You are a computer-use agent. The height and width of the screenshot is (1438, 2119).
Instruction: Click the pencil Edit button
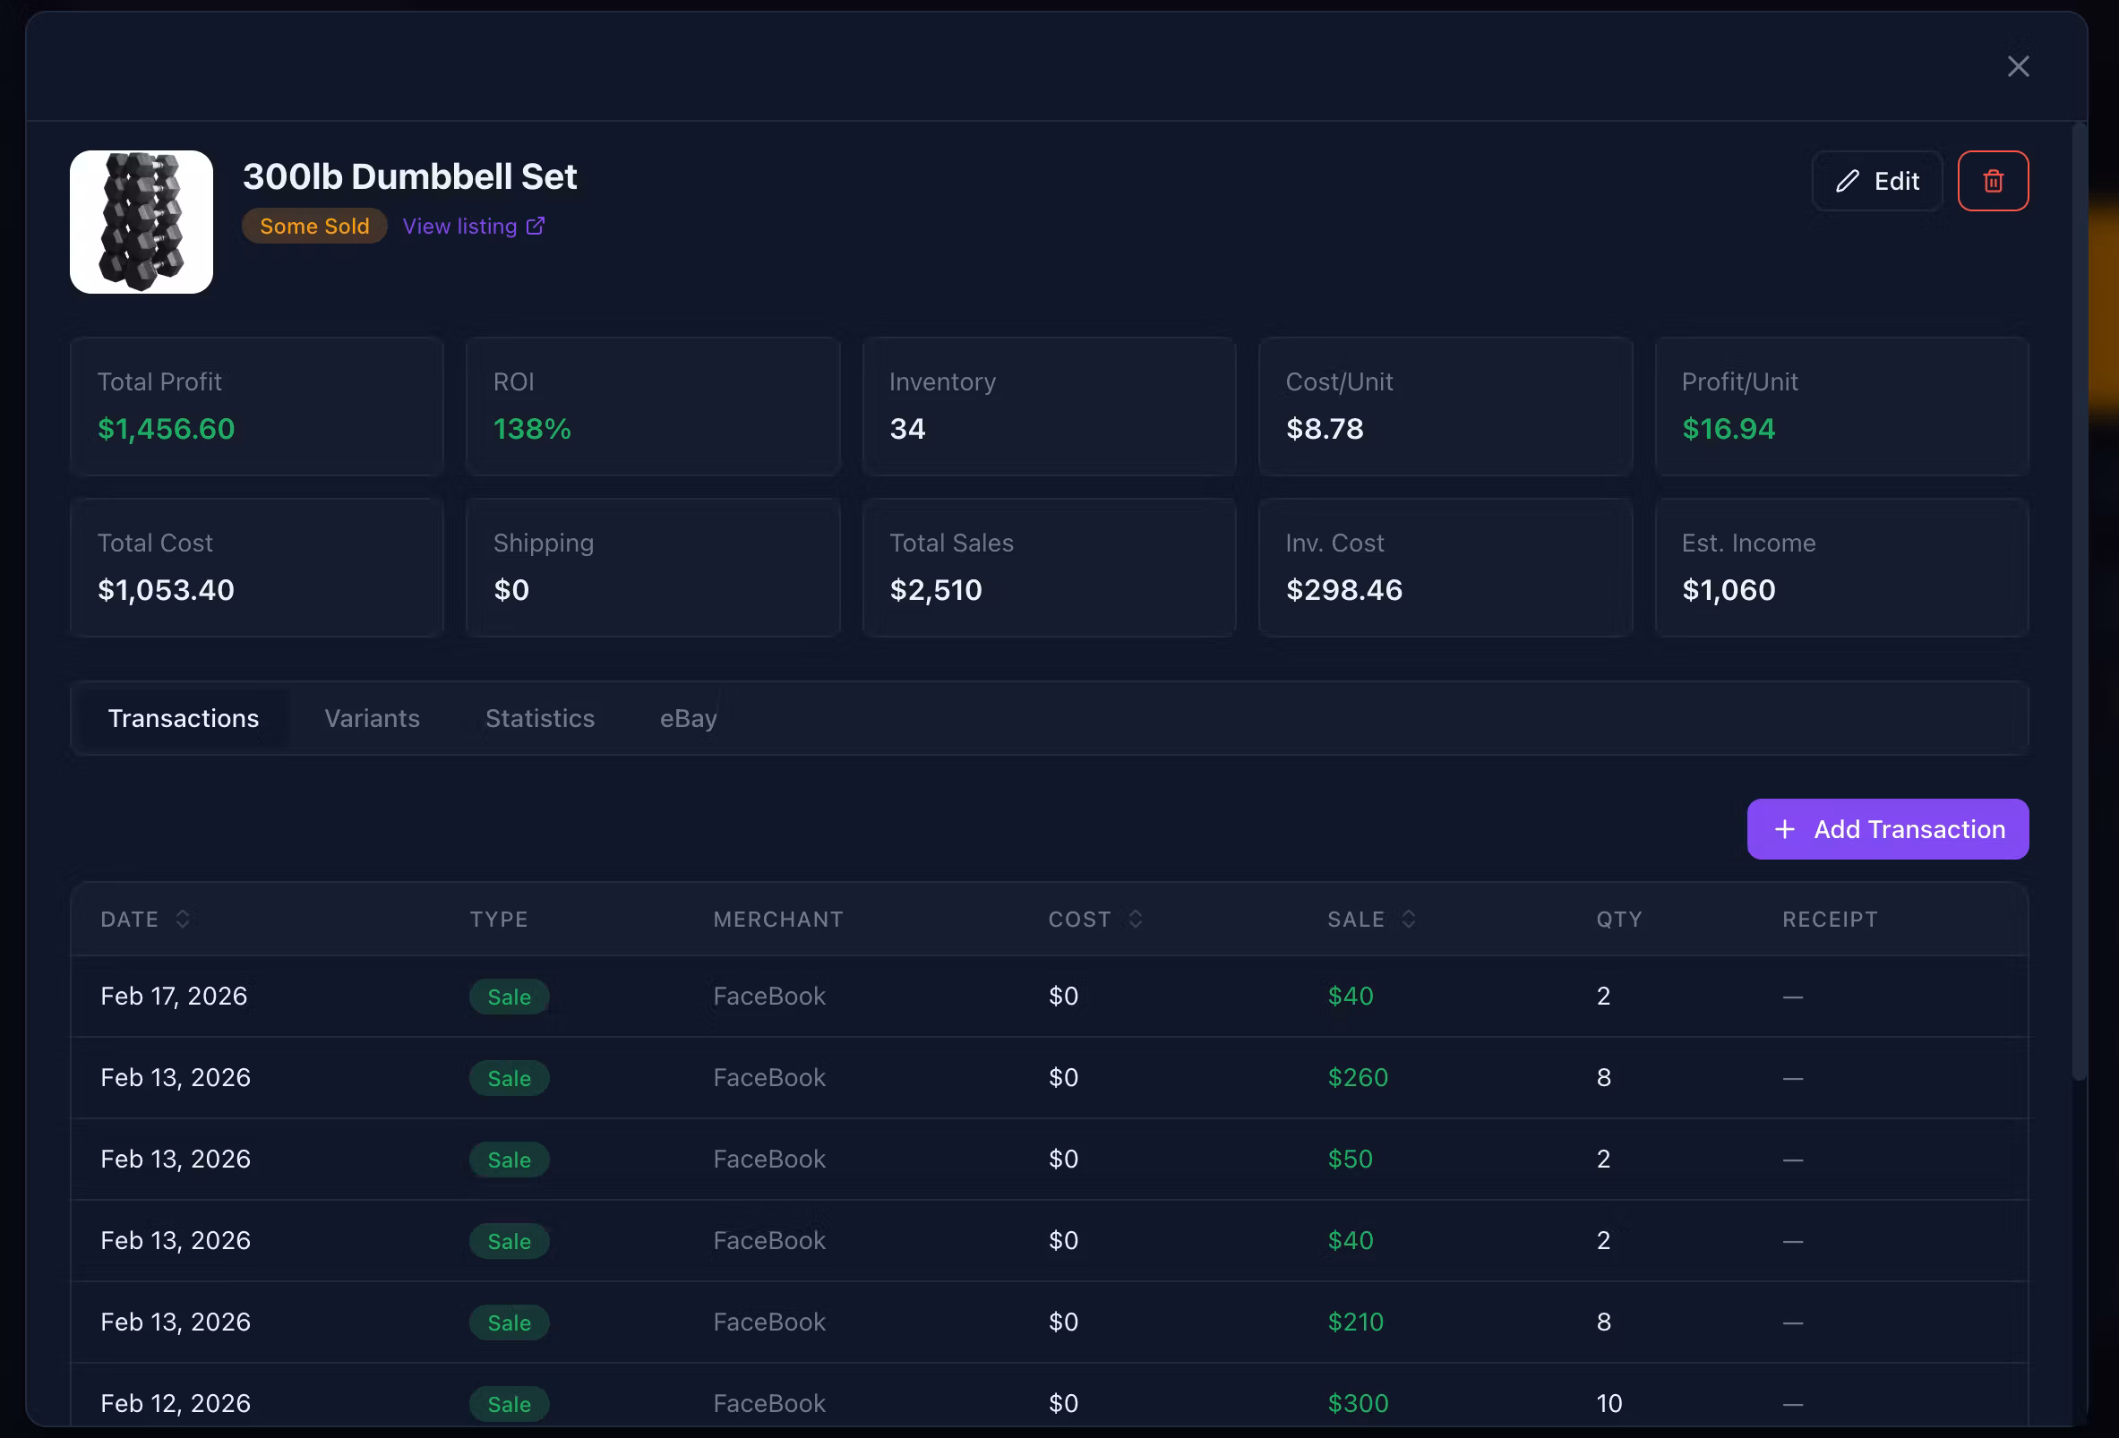pos(1876,181)
